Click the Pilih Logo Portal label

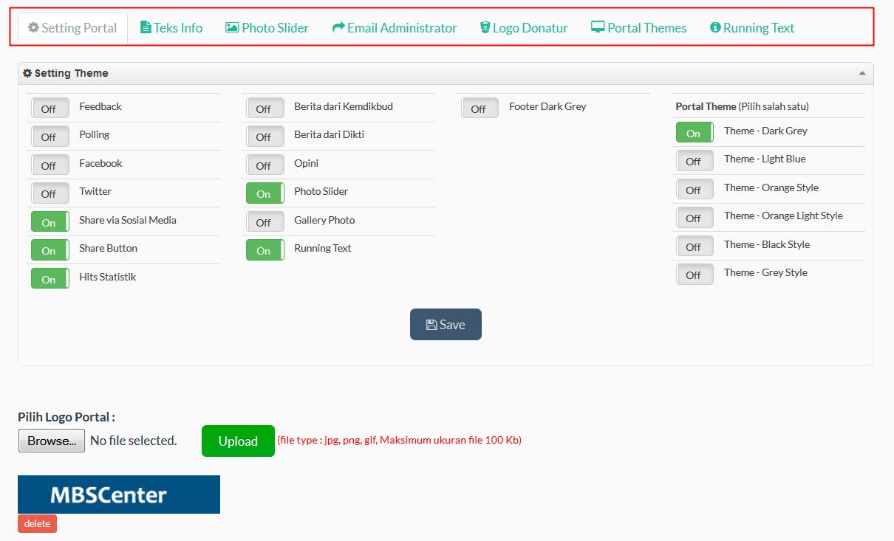pos(66,417)
